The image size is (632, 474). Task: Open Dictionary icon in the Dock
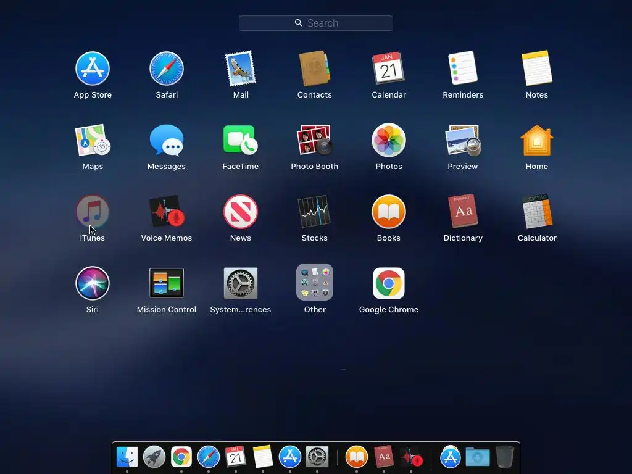[384, 457]
